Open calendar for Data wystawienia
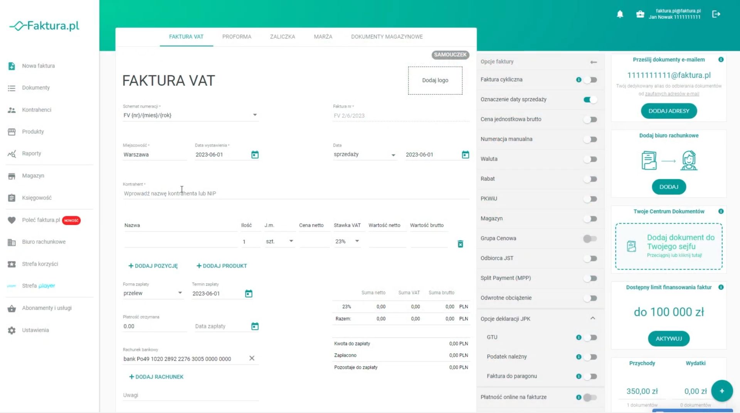 coord(255,155)
